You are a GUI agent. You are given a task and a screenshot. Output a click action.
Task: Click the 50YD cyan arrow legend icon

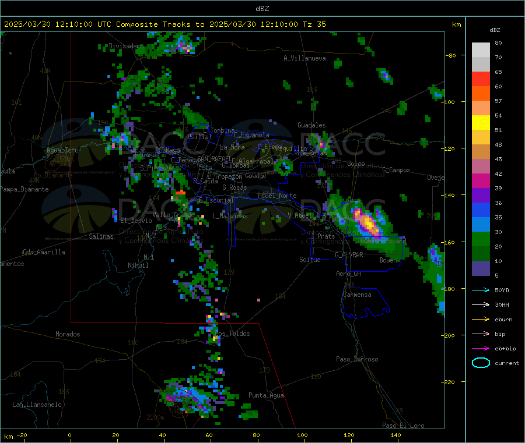(481, 290)
